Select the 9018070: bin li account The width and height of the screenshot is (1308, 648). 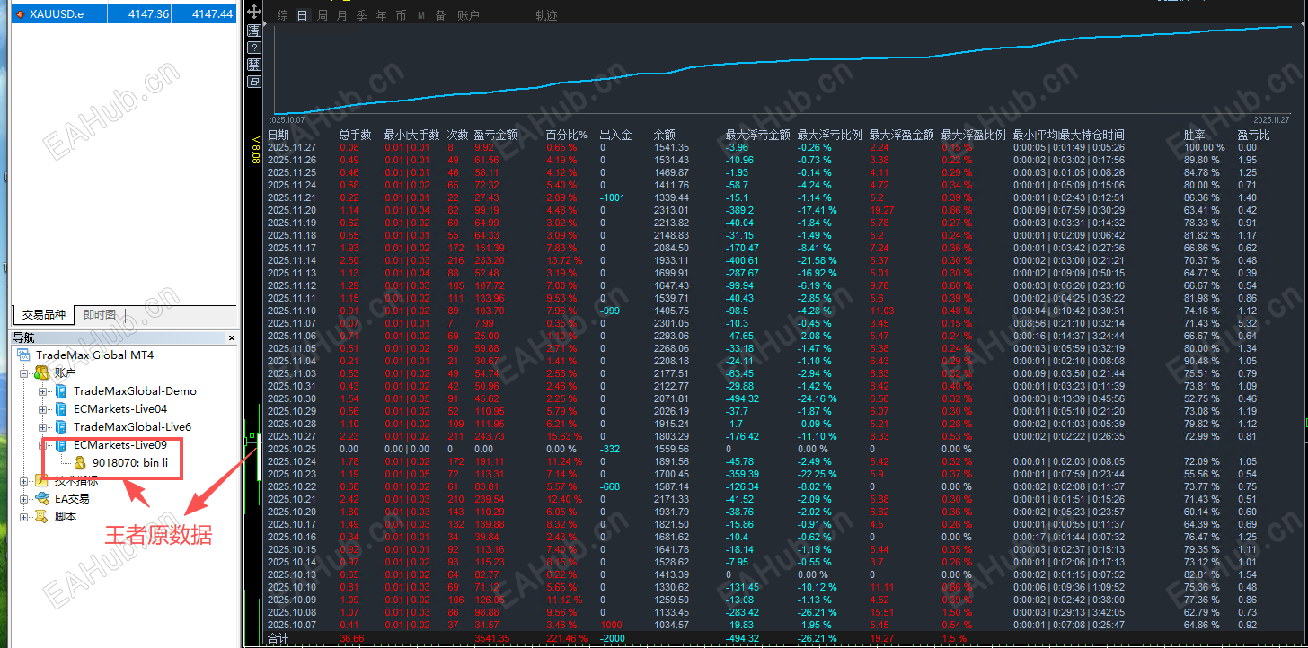(129, 463)
